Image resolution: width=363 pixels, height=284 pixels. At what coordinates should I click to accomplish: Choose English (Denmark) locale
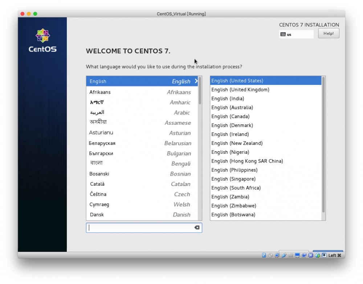click(x=266, y=125)
